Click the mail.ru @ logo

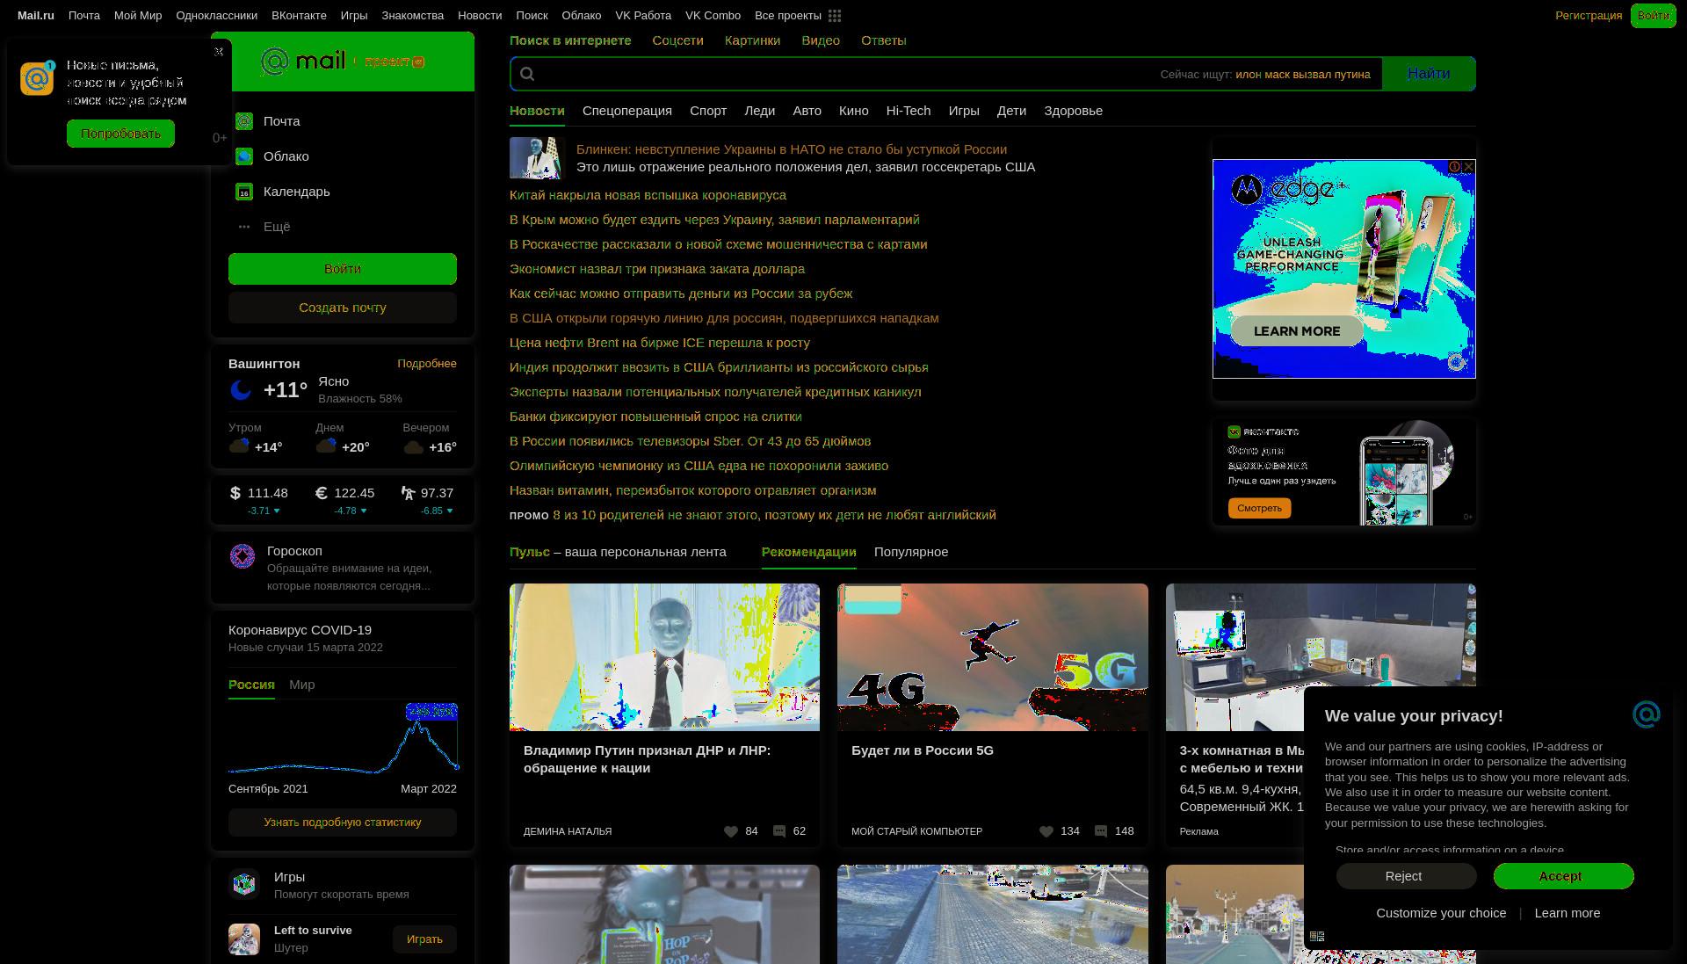275,62
